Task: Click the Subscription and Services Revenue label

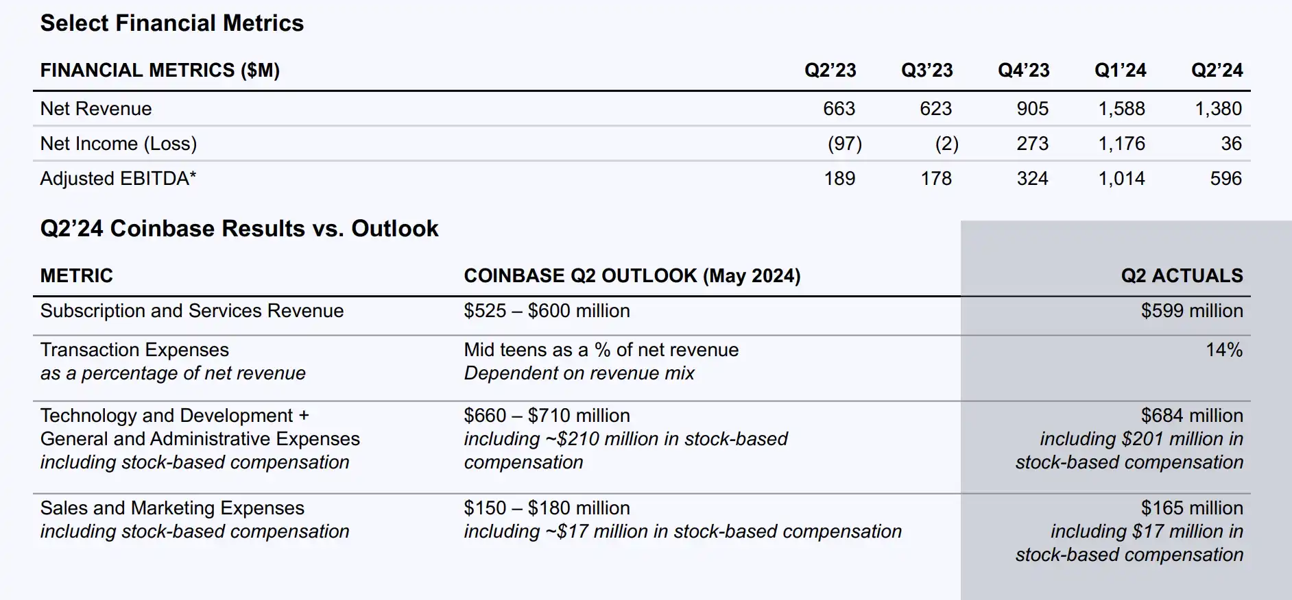Action: (192, 311)
